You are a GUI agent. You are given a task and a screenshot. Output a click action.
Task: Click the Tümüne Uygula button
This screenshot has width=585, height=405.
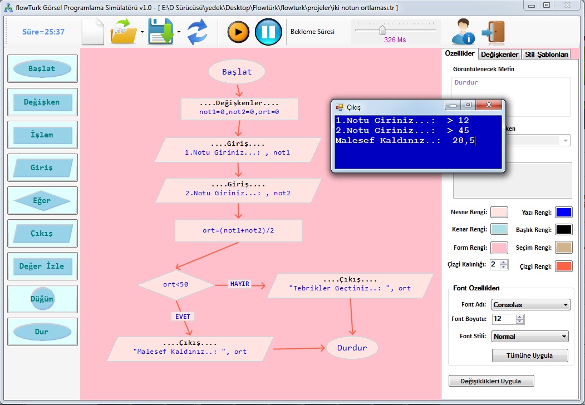click(530, 355)
